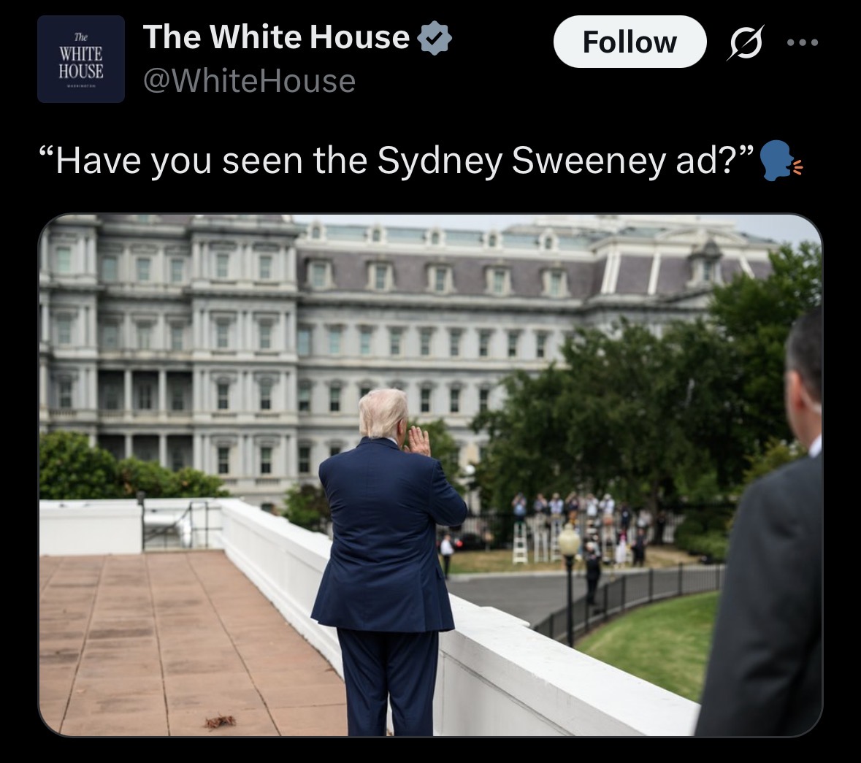Follow The White House account
Viewport: 861px width, 763px height.
pos(630,42)
